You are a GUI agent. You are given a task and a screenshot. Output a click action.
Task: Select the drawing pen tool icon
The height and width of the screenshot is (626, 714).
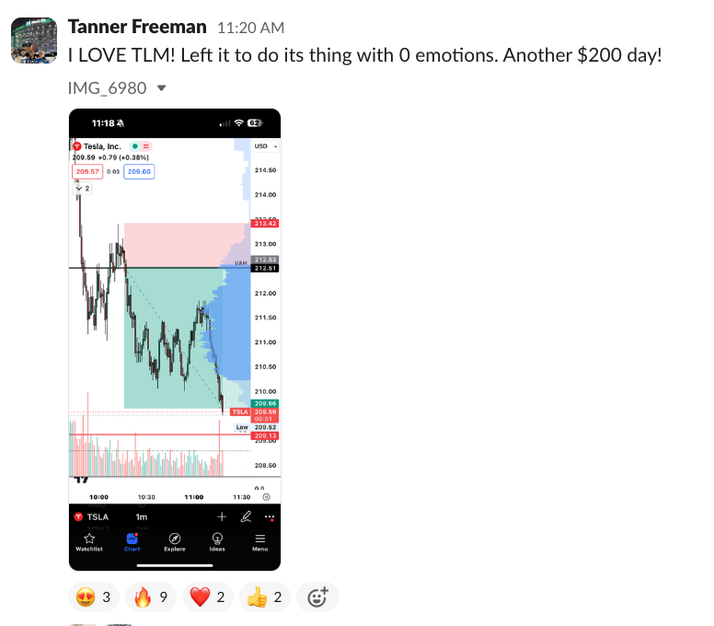point(246,516)
